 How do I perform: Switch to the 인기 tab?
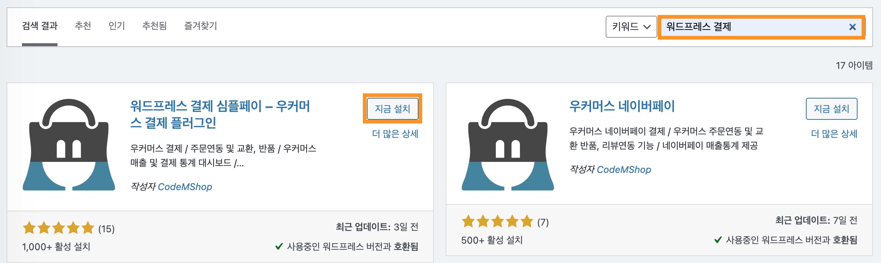tap(116, 26)
